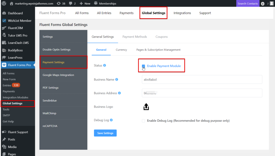Viewport: 275px width, 156px height.
Task: Click the home site icon
Action: (11, 3)
